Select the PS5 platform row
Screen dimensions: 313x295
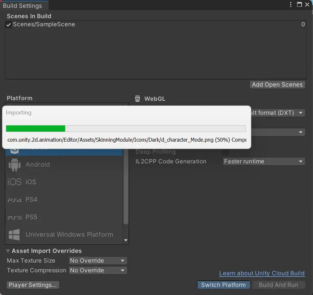(x=64, y=217)
